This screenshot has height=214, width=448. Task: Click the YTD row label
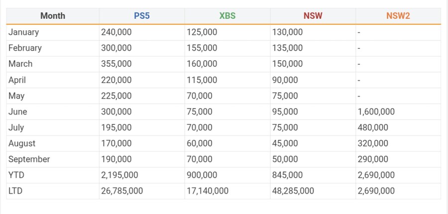click(x=16, y=175)
